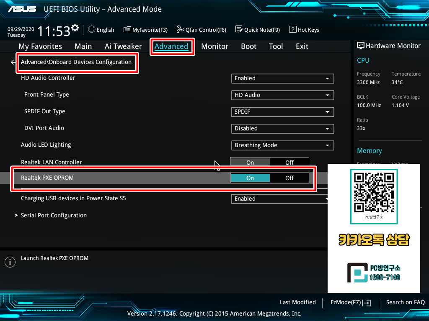Screen dimensions: 429x321
Task: Open the DVI Port Audio dropdown
Action: coord(283,129)
